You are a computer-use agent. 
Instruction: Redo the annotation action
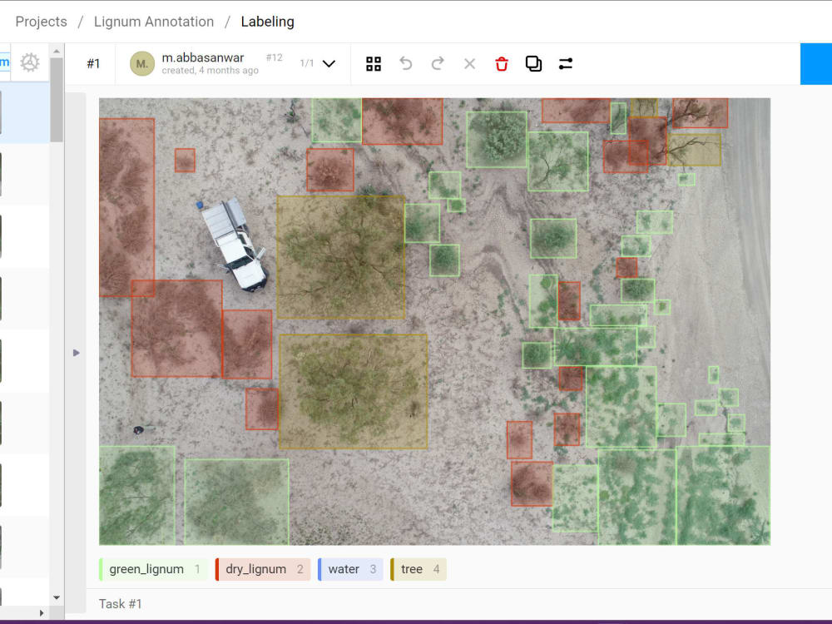[x=438, y=64]
